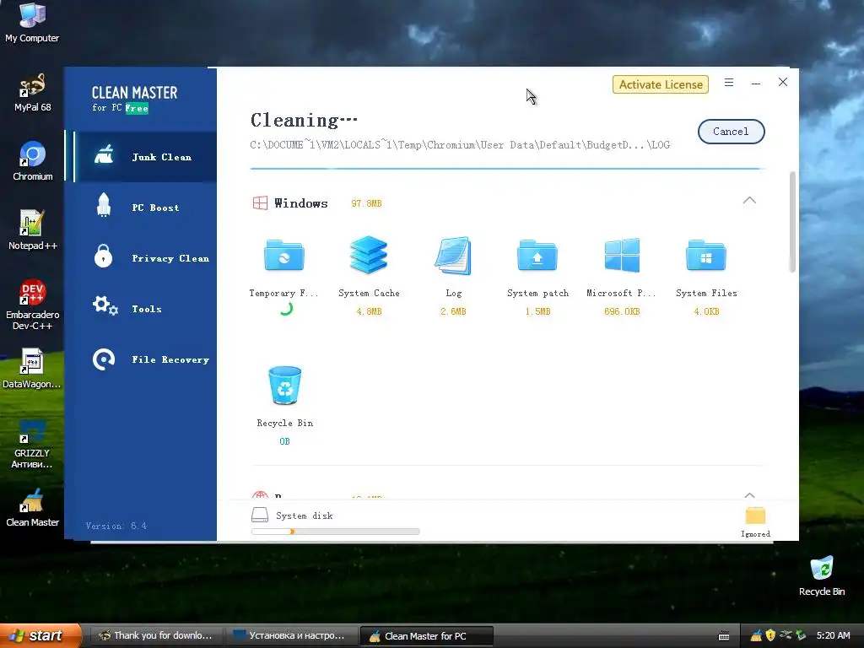Select My Computer desktop icon

click(32, 23)
